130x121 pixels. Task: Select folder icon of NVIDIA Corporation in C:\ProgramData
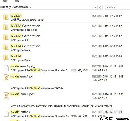(x=6, y=48)
